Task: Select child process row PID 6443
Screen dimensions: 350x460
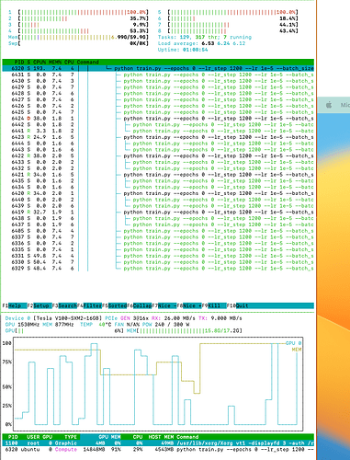Action: (x=158, y=149)
